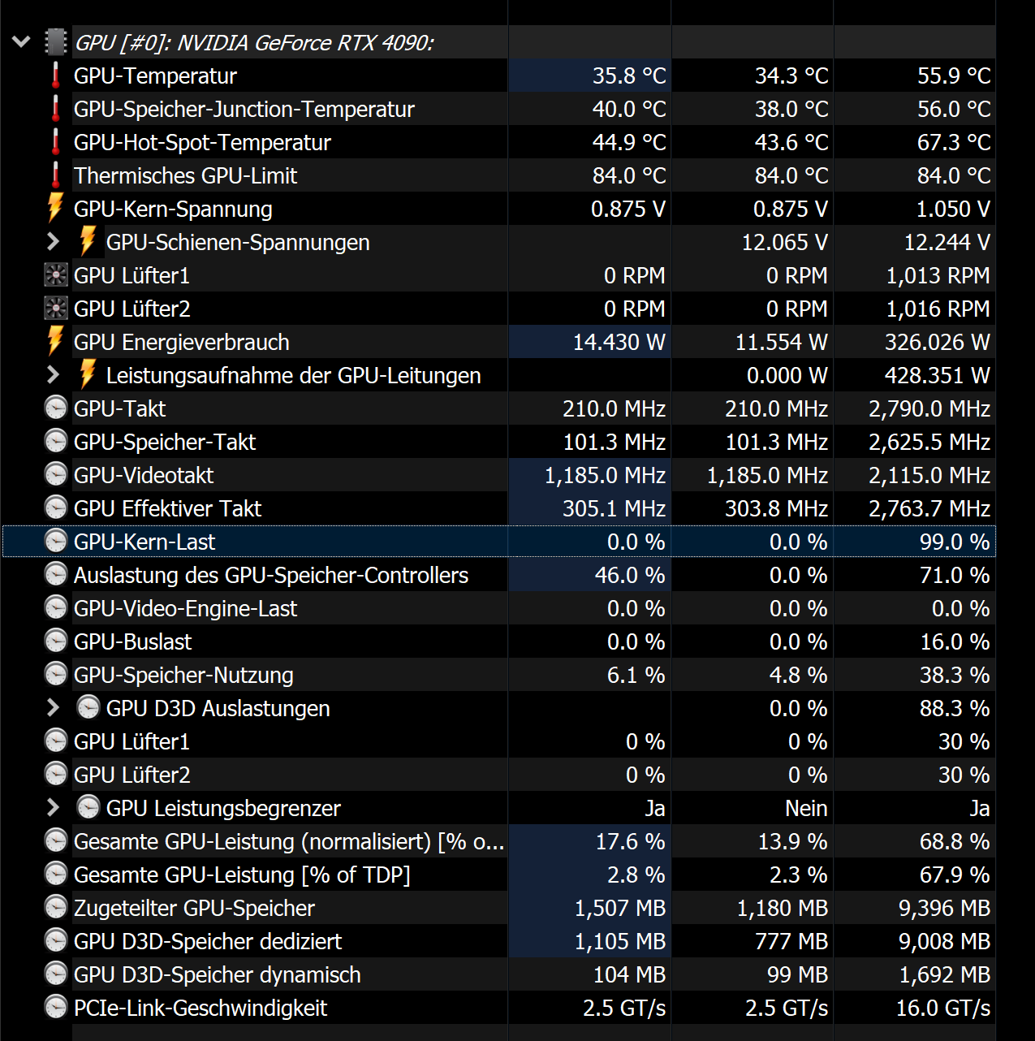Select the 'GPU Energieverbrauch' row label
Image resolution: width=1035 pixels, height=1041 pixels.
182,342
